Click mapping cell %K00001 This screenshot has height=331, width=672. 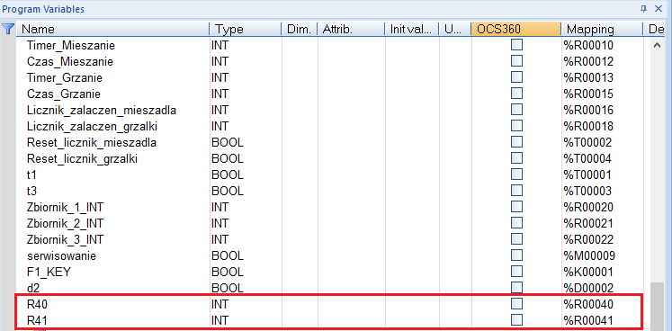click(588, 272)
